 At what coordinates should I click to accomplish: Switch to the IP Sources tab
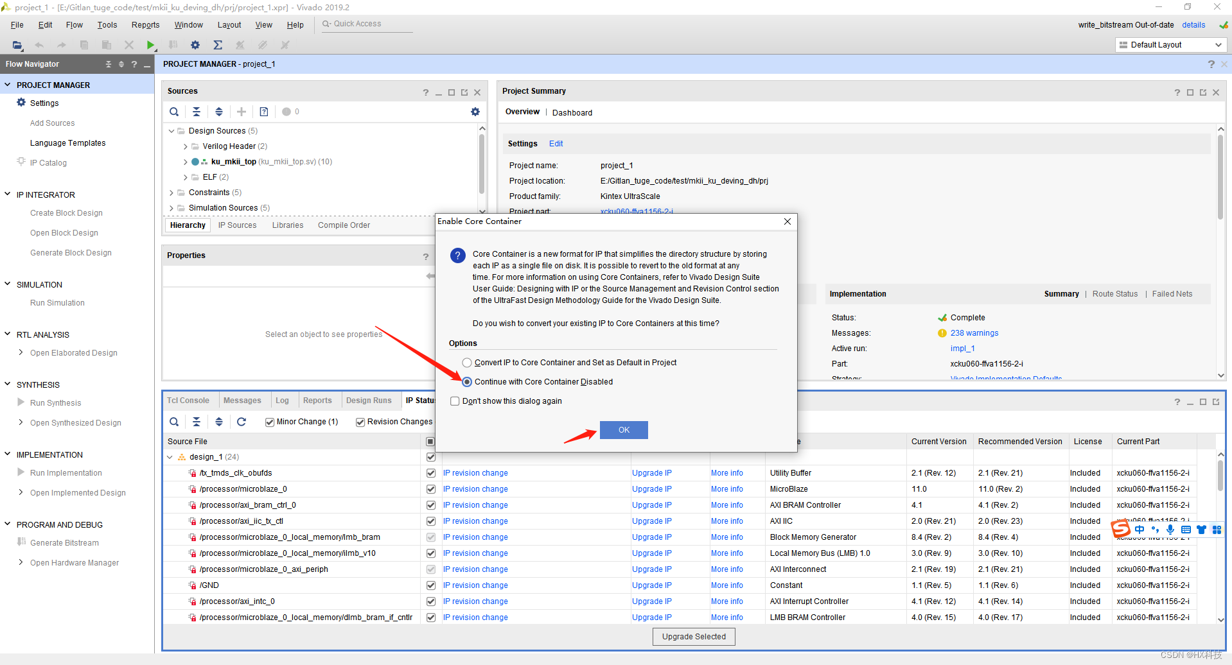coord(237,225)
